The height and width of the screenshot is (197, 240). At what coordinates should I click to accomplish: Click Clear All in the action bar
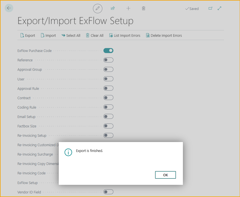(94, 35)
